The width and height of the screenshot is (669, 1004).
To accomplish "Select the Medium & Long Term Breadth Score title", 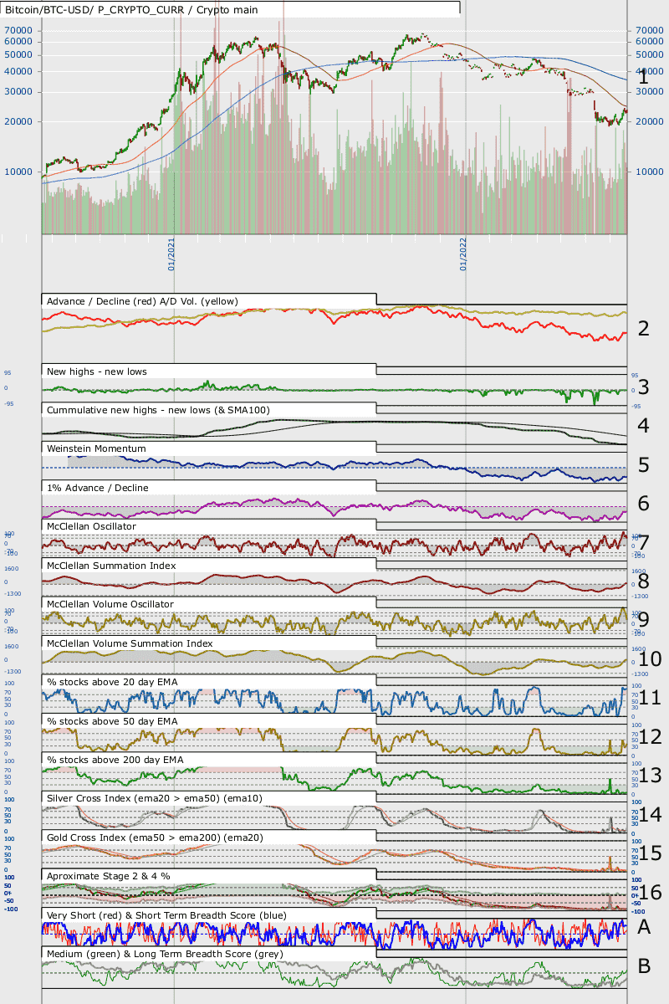I will point(165,954).
